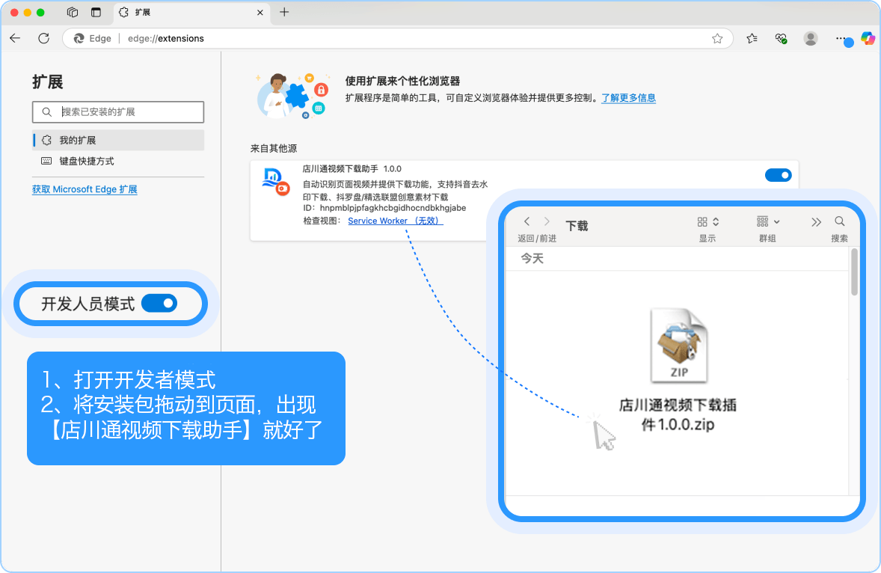This screenshot has width=881, height=573.
Task: Open the Finder 显示 view switcher
Action: tap(708, 222)
